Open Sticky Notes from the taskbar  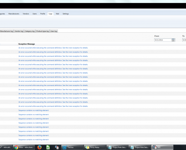[x=95, y=147]
